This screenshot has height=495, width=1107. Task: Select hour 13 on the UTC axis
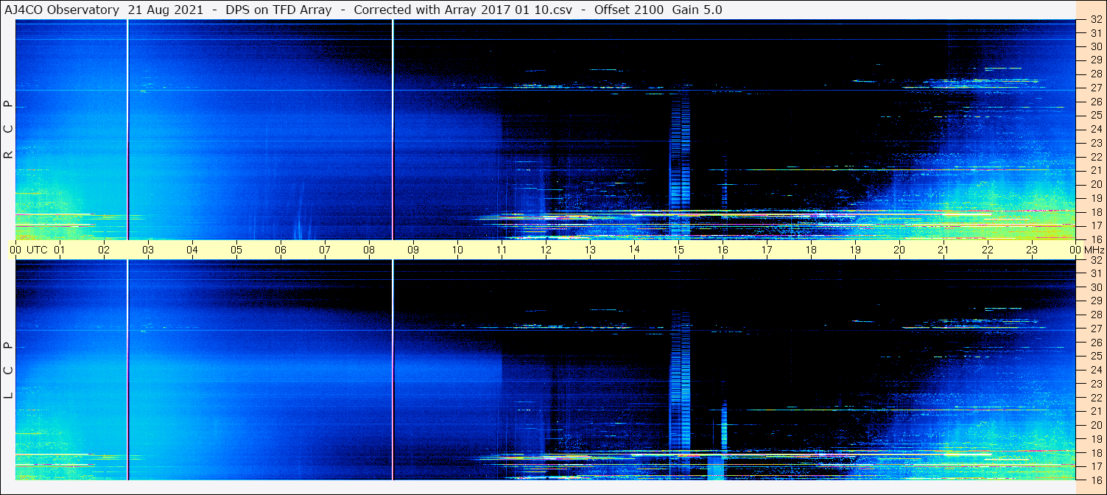(590, 250)
